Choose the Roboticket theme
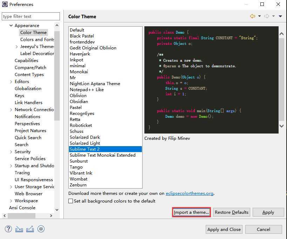Image resolution: width=287 pixels, height=239 pixels. 105,125
